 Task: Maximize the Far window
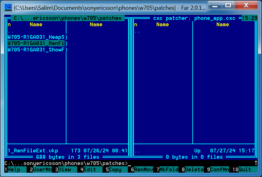click(228, 5)
